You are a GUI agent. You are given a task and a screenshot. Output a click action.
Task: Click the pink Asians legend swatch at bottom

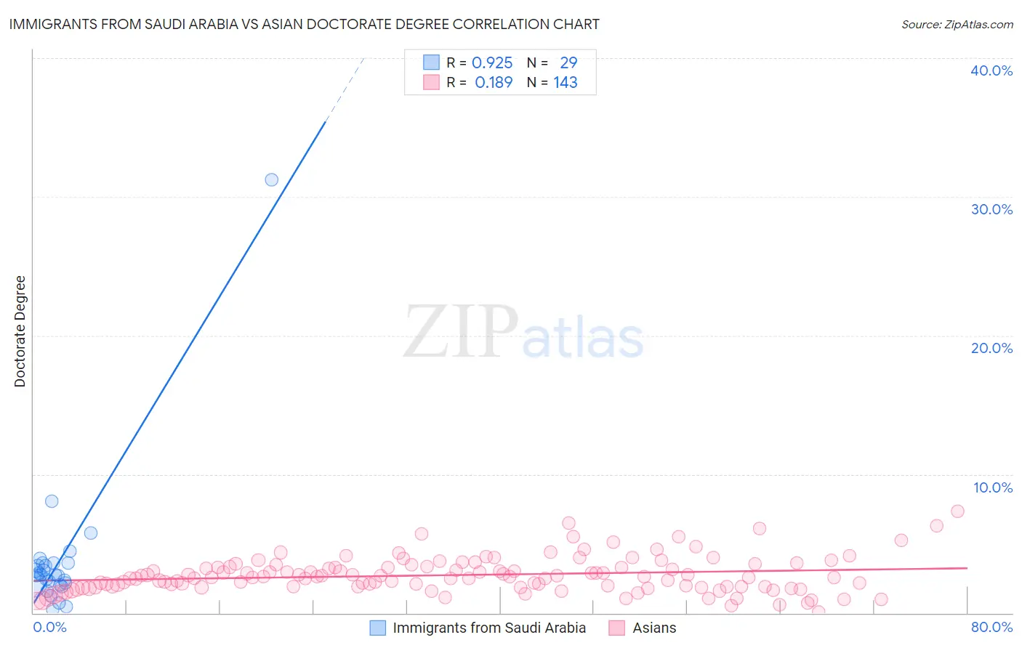pos(617,628)
